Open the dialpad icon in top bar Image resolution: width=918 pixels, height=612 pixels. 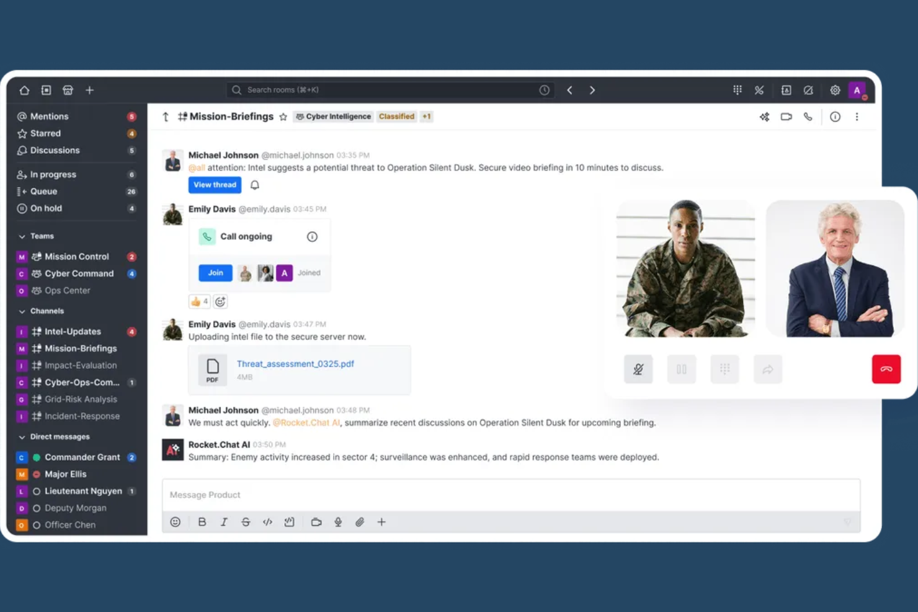coord(737,90)
